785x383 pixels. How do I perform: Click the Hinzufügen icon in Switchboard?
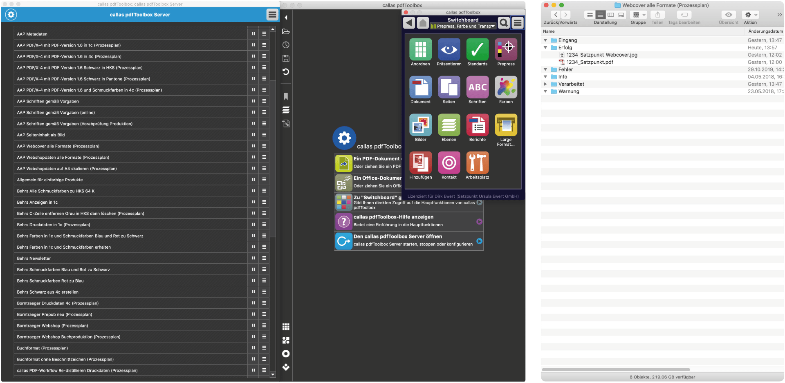coord(420,163)
